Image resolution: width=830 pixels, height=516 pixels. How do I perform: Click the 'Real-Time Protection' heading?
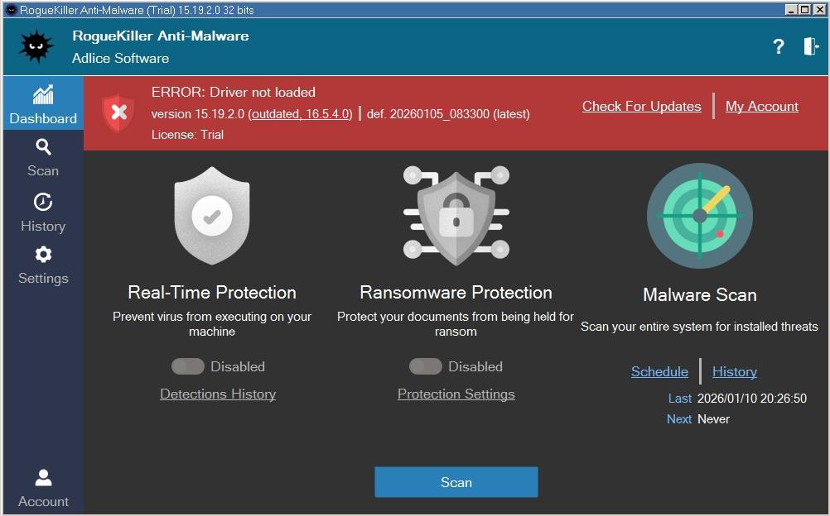click(x=212, y=293)
